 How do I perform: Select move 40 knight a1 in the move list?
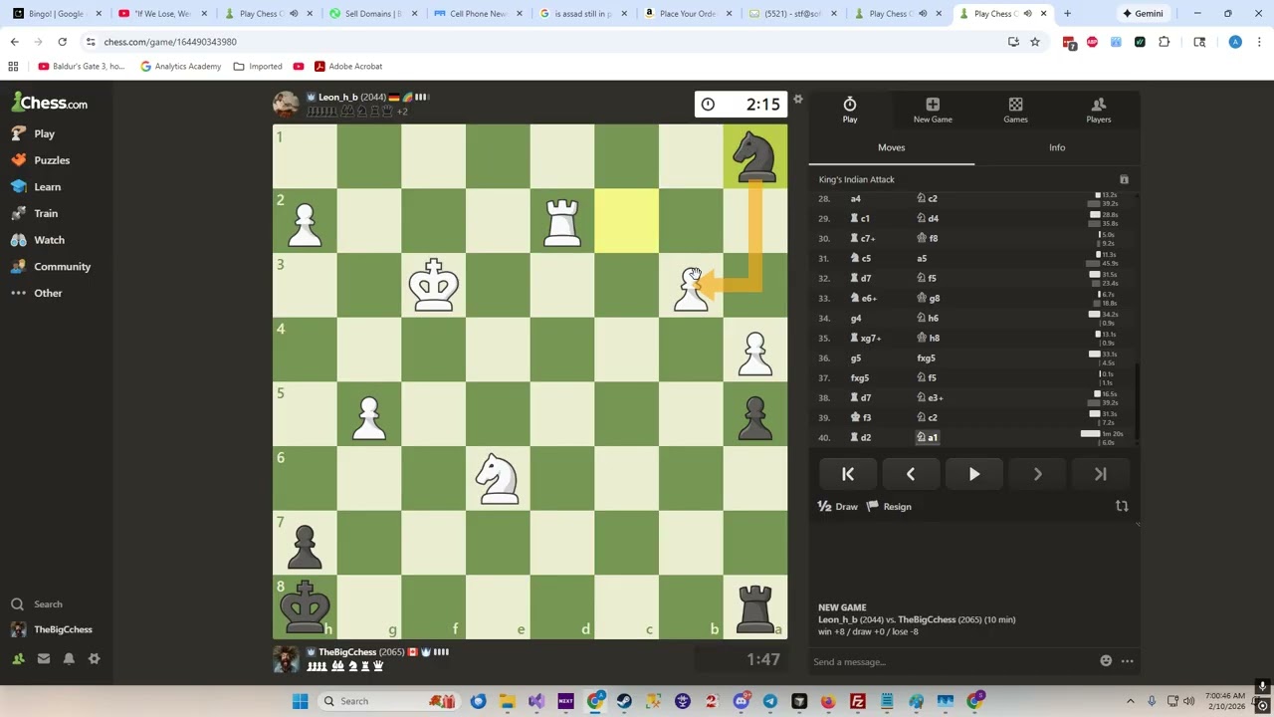[x=927, y=437]
